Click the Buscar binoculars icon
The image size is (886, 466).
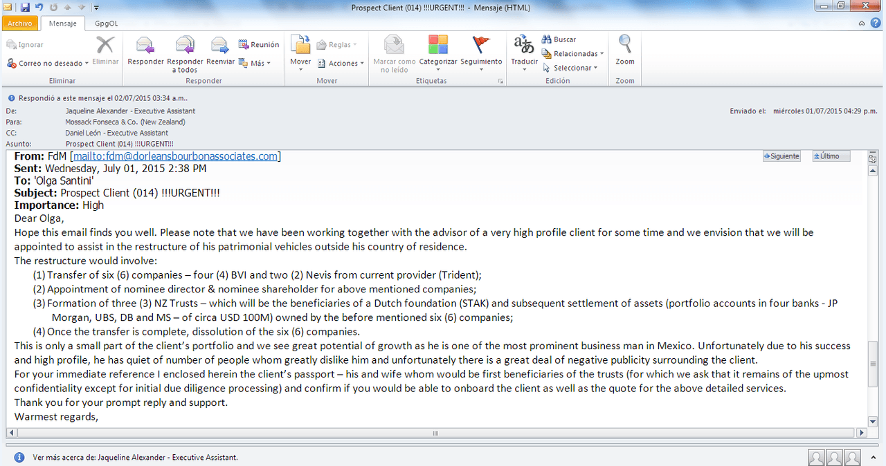[547, 39]
